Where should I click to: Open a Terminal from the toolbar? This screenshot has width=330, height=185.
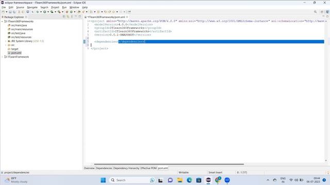tap(27, 12)
